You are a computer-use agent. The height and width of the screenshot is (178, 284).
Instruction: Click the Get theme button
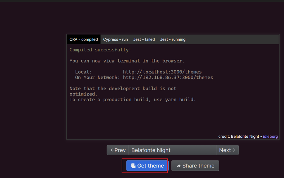click(147, 166)
